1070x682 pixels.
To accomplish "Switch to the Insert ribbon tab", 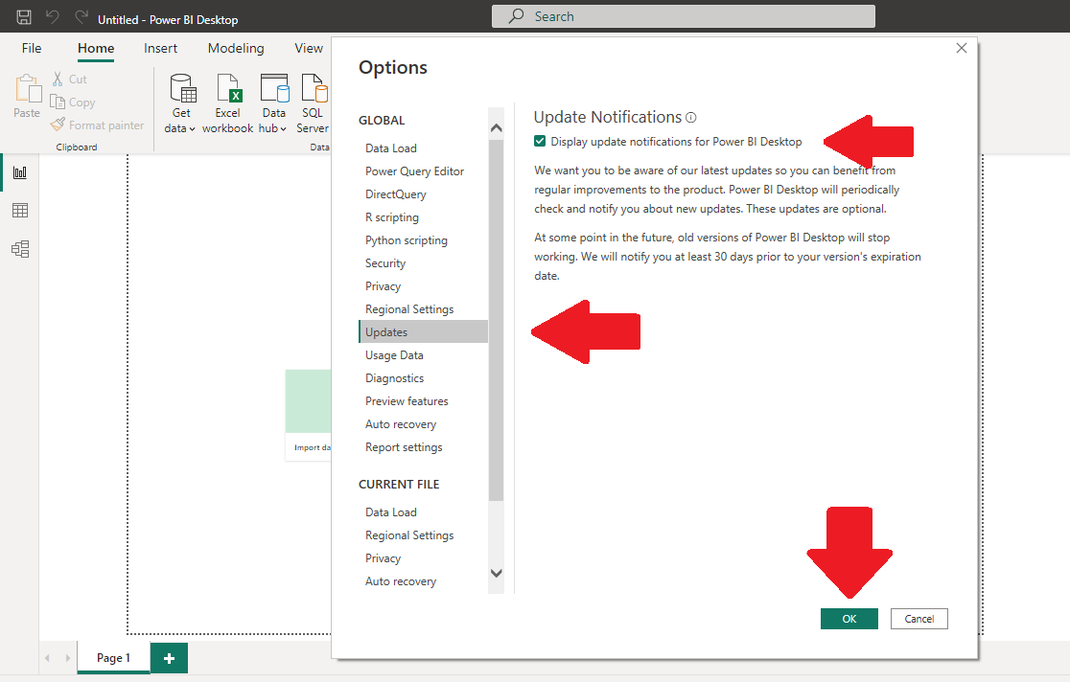I will point(160,48).
